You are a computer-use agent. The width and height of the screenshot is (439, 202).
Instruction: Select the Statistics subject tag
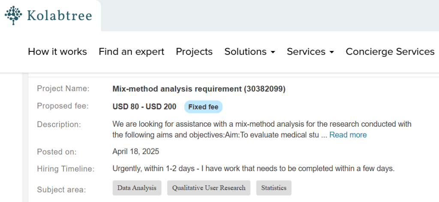pyautogui.click(x=274, y=188)
